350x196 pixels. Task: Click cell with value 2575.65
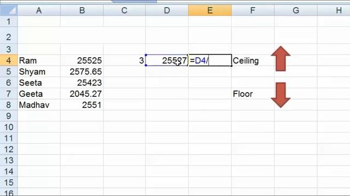point(82,71)
